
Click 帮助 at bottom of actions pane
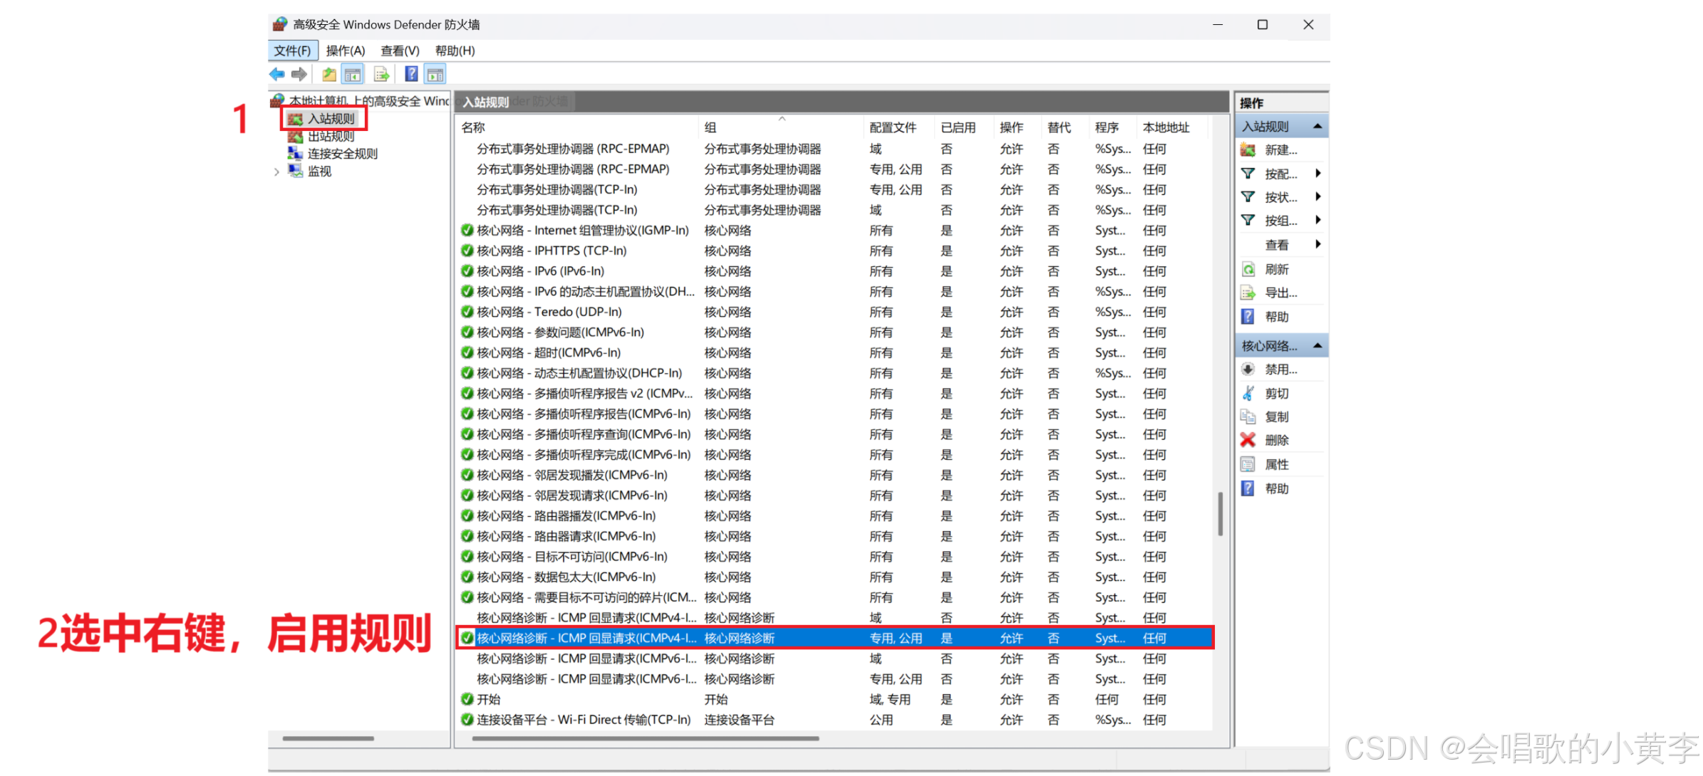tap(1276, 488)
